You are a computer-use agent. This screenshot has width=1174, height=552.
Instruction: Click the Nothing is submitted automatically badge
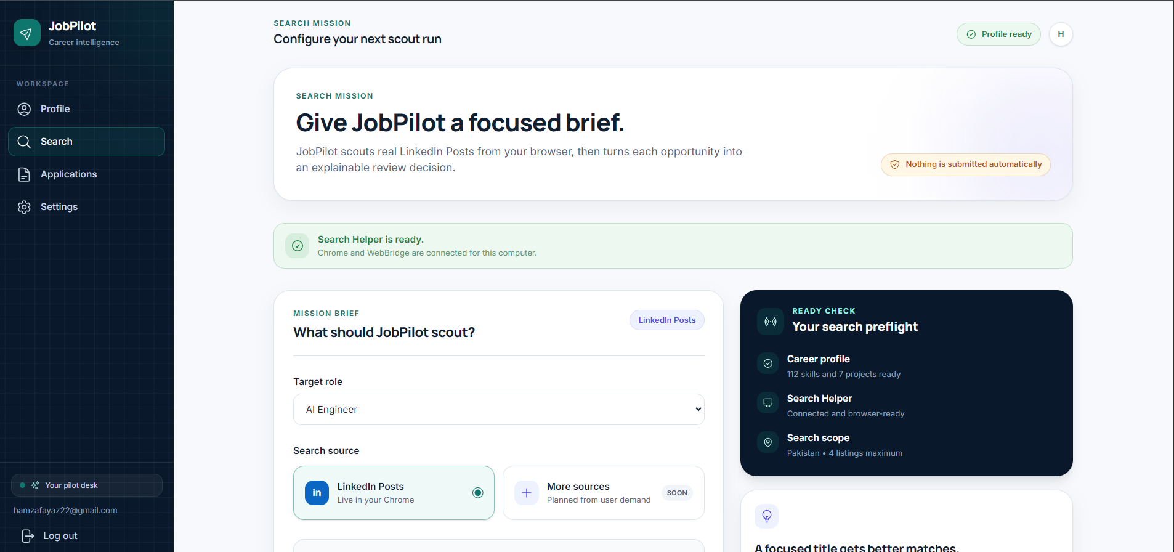click(966, 164)
